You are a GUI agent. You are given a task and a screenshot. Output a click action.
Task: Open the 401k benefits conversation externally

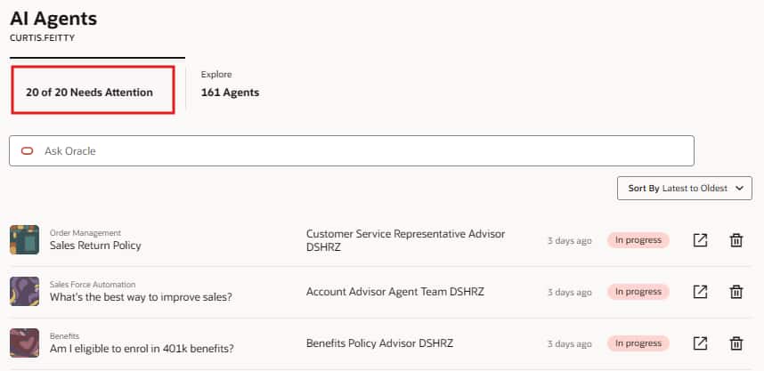(701, 343)
